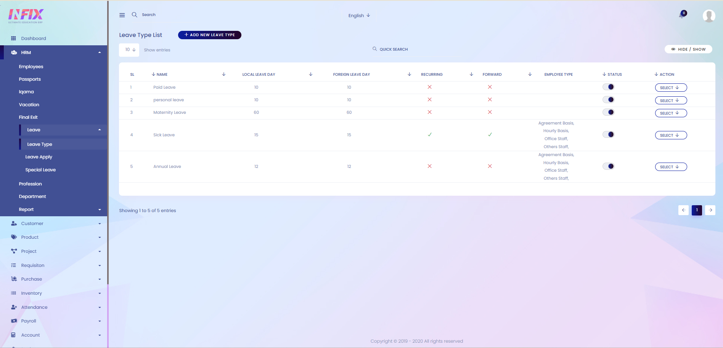Disable status toggle for Sick Leave

pos(609,135)
